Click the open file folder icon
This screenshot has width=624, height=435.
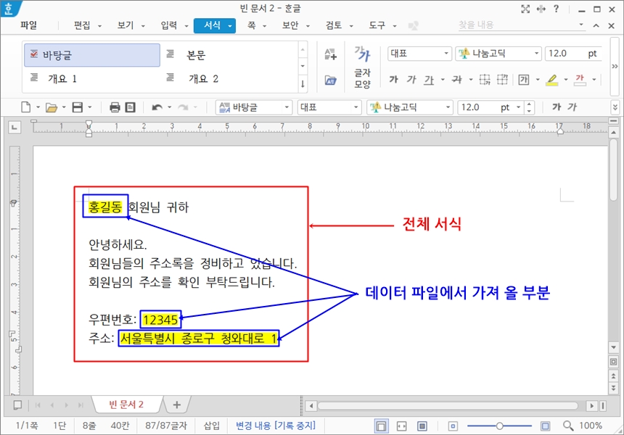point(52,107)
